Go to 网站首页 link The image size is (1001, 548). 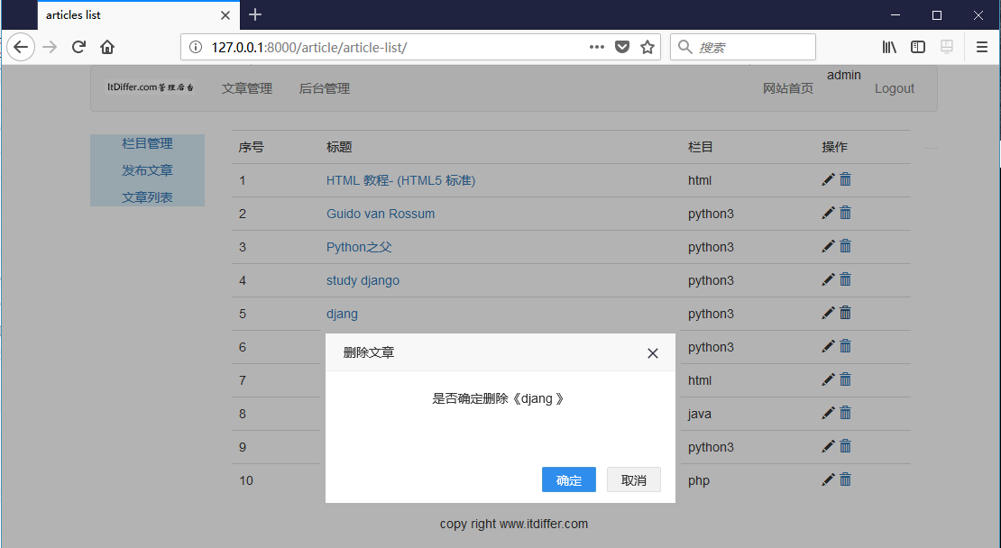(788, 88)
